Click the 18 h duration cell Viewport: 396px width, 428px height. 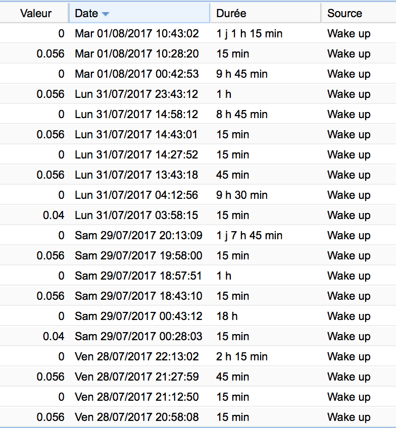click(227, 316)
